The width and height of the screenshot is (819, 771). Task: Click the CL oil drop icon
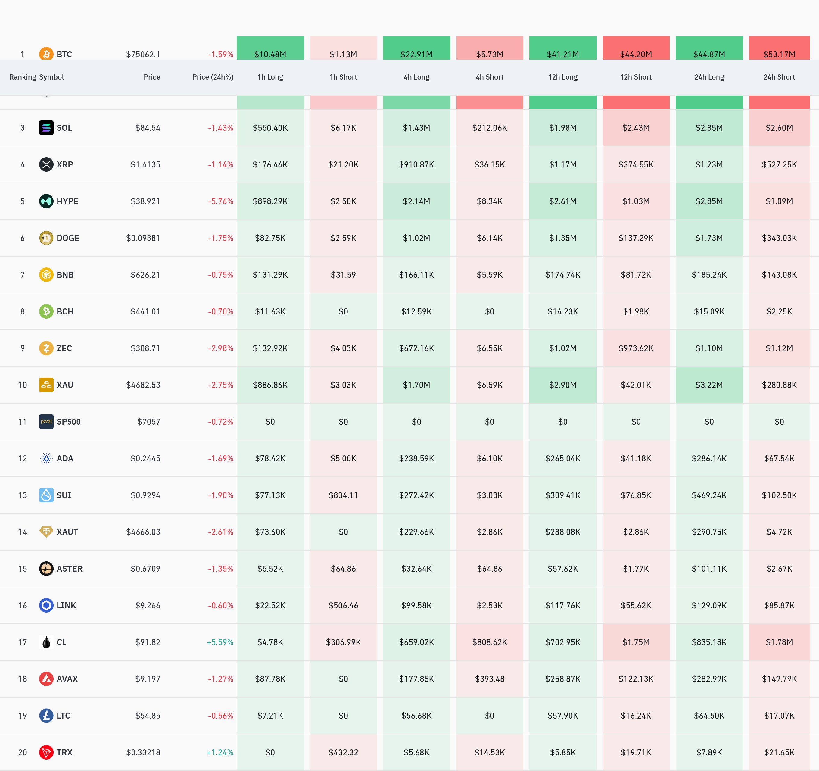pyautogui.click(x=46, y=642)
